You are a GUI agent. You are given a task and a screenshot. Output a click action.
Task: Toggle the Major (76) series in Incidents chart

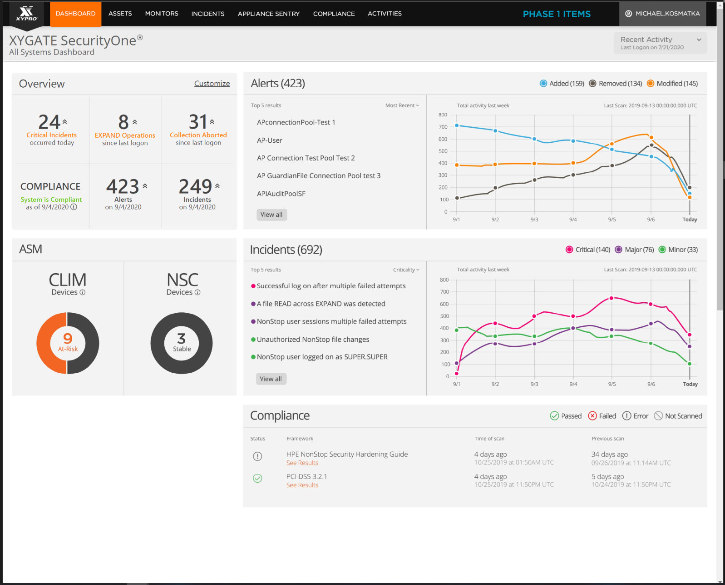pos(634,250)
